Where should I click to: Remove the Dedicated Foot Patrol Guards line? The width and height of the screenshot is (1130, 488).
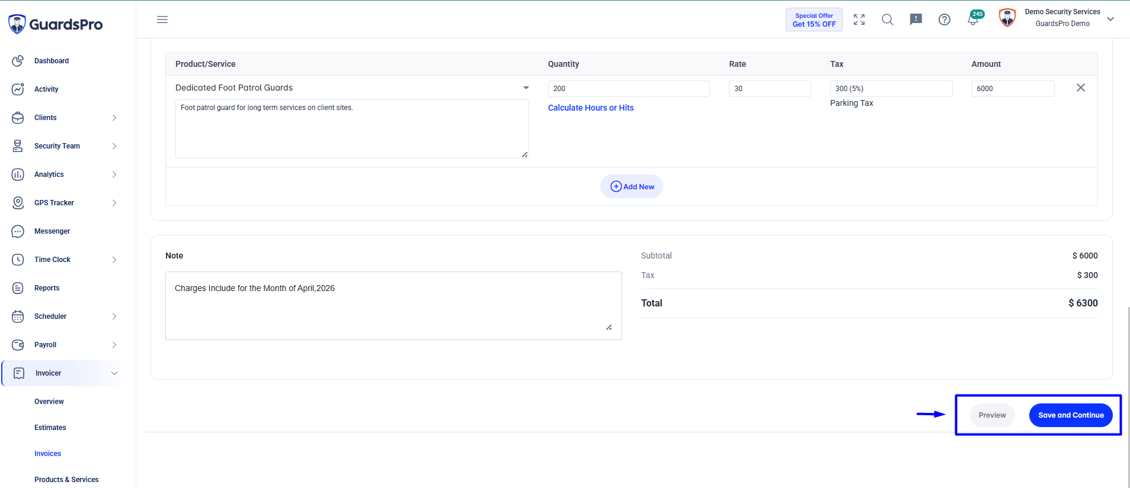pyautogui.click(x=1081, y=88)
